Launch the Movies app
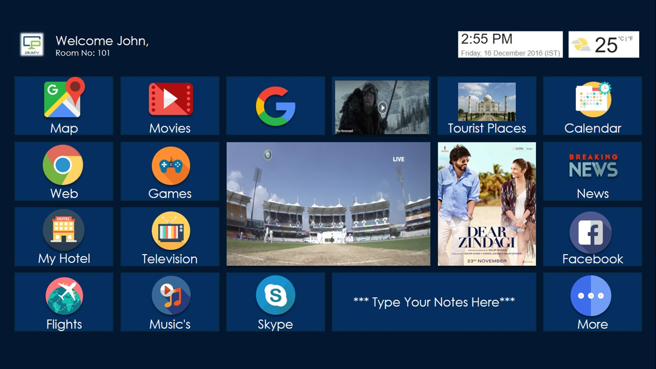Viewport: 656px width, 369px height. tap(170, 106)
